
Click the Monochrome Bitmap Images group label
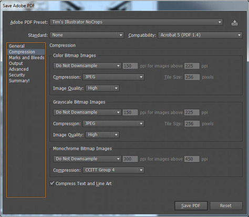82,148
